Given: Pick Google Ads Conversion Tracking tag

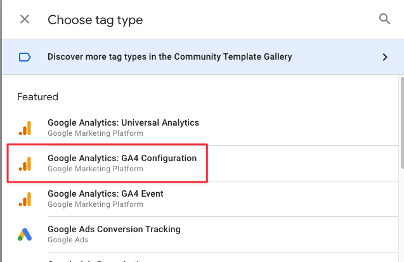Looking at the screenshot, I should tap(114, 229).
